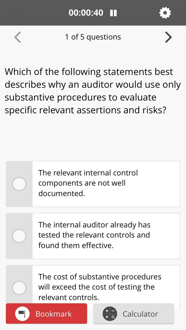Click the dark header bar beside the timer
This screenshot has width=186, height=330.
(x=35, y=13)
